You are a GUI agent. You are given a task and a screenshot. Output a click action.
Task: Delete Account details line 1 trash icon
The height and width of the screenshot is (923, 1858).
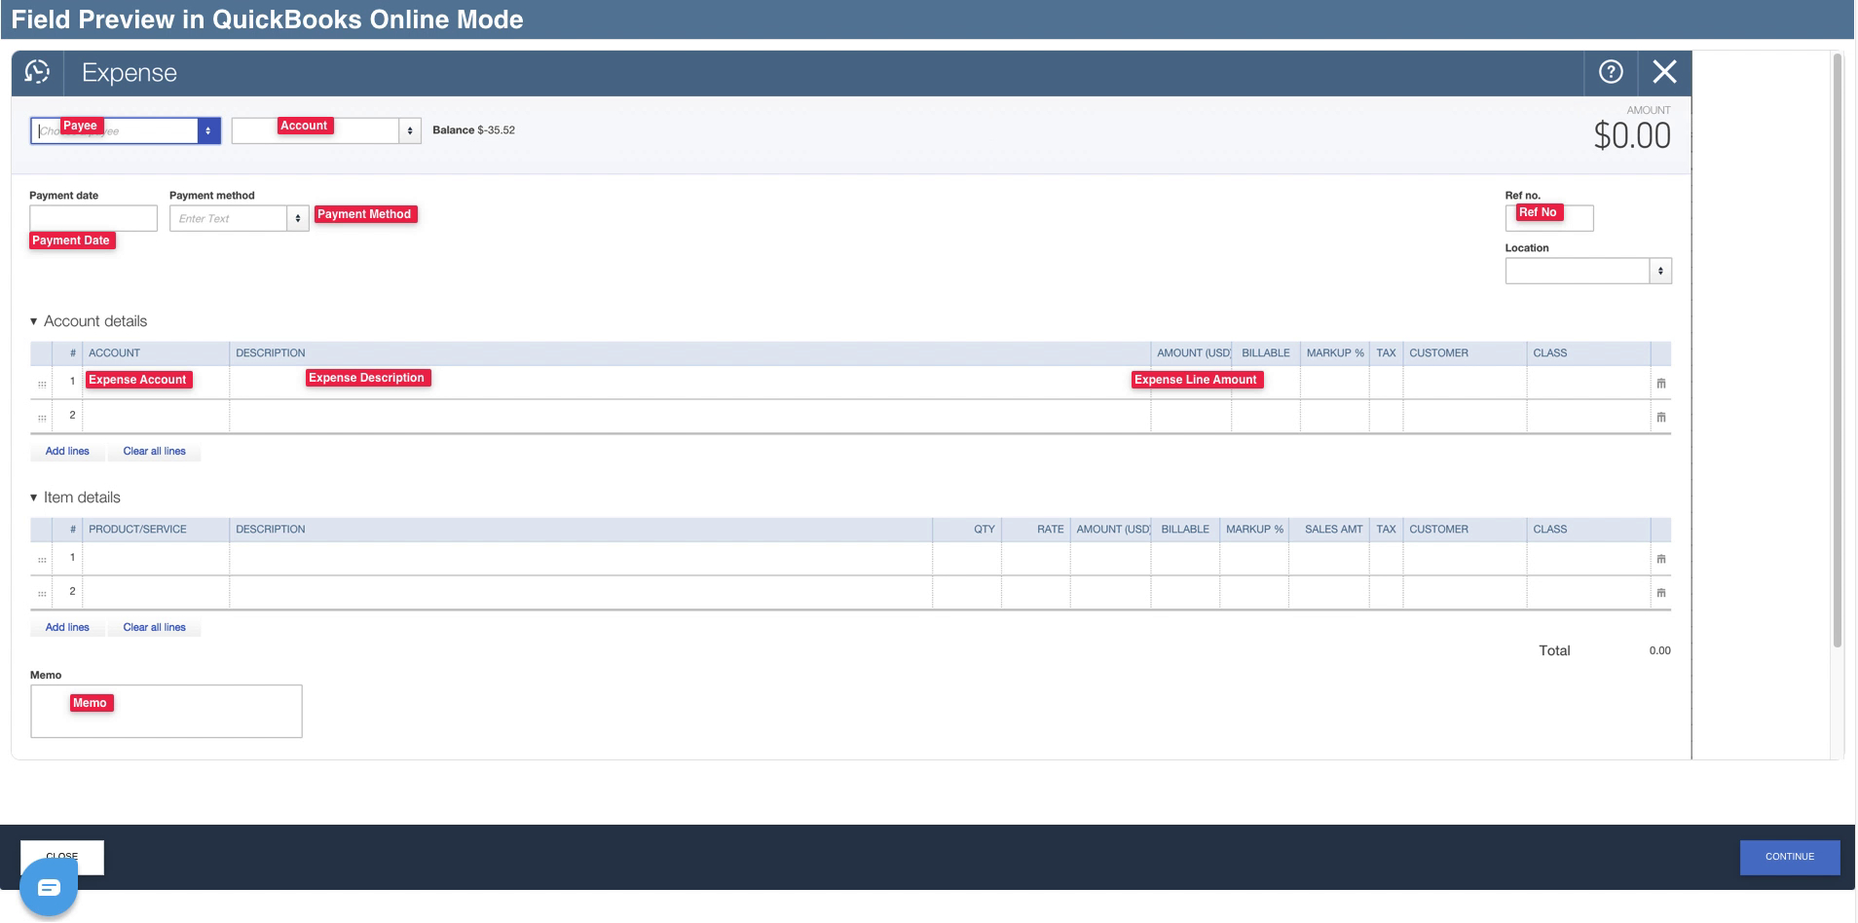tap(1661, 384)
